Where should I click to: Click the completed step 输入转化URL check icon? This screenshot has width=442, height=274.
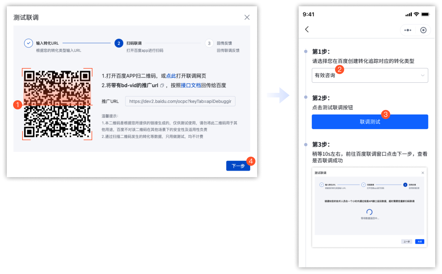coord(28,43)
